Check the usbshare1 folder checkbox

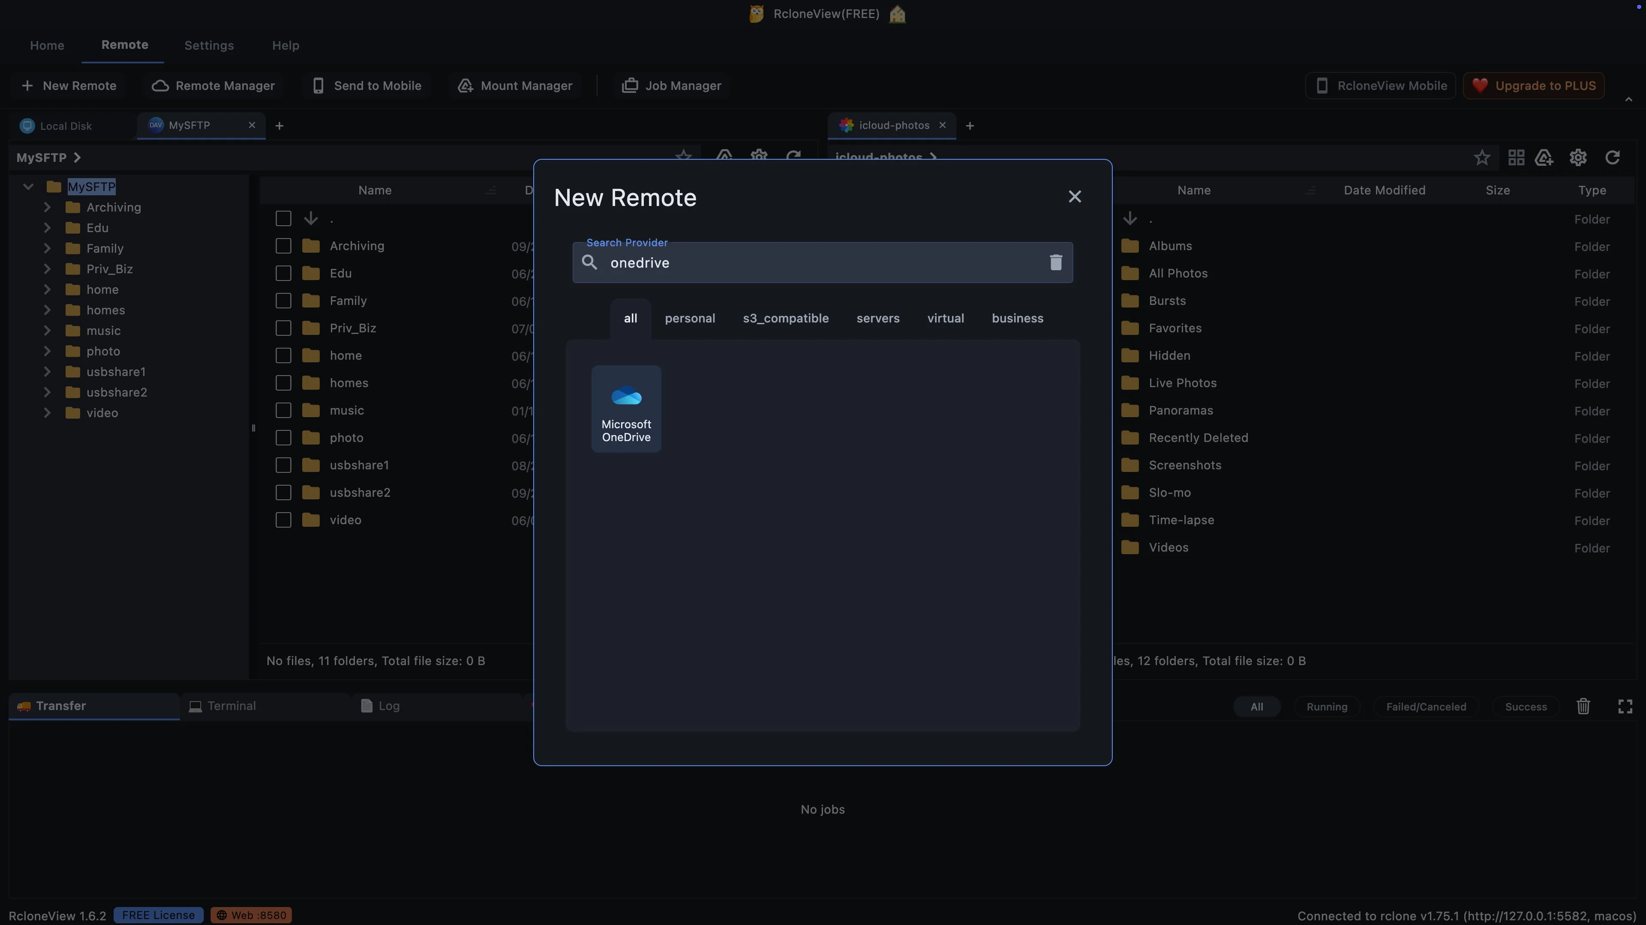(283, 465)
